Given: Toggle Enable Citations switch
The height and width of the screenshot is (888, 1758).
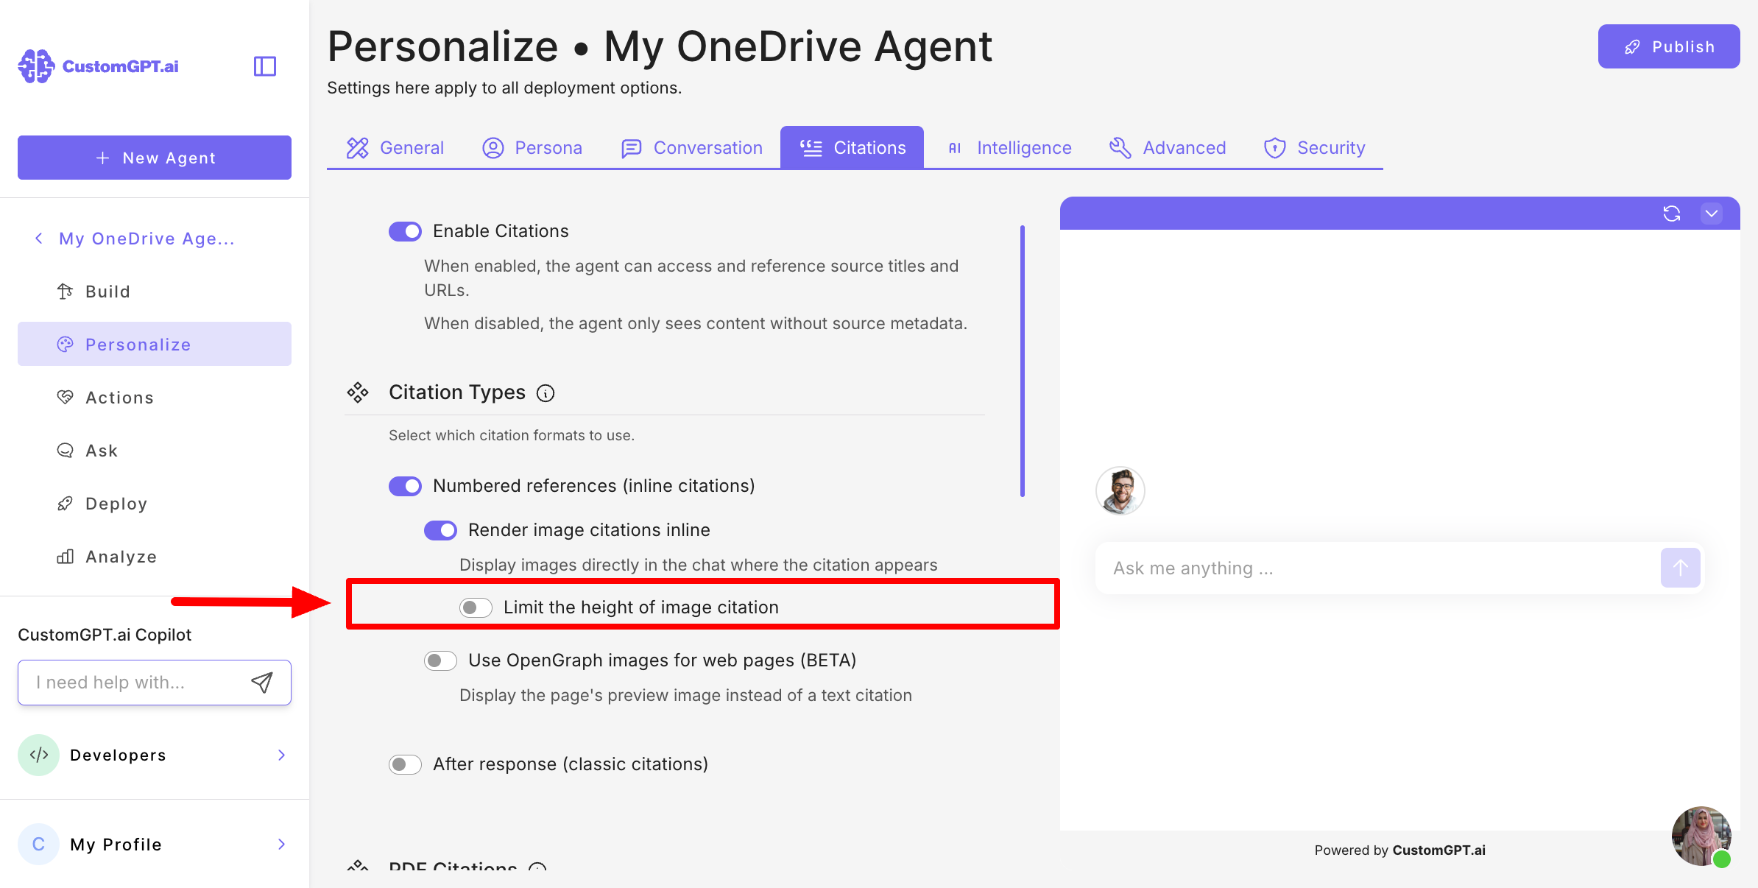Looking at the screenshot, I should [x=405, y=231].
